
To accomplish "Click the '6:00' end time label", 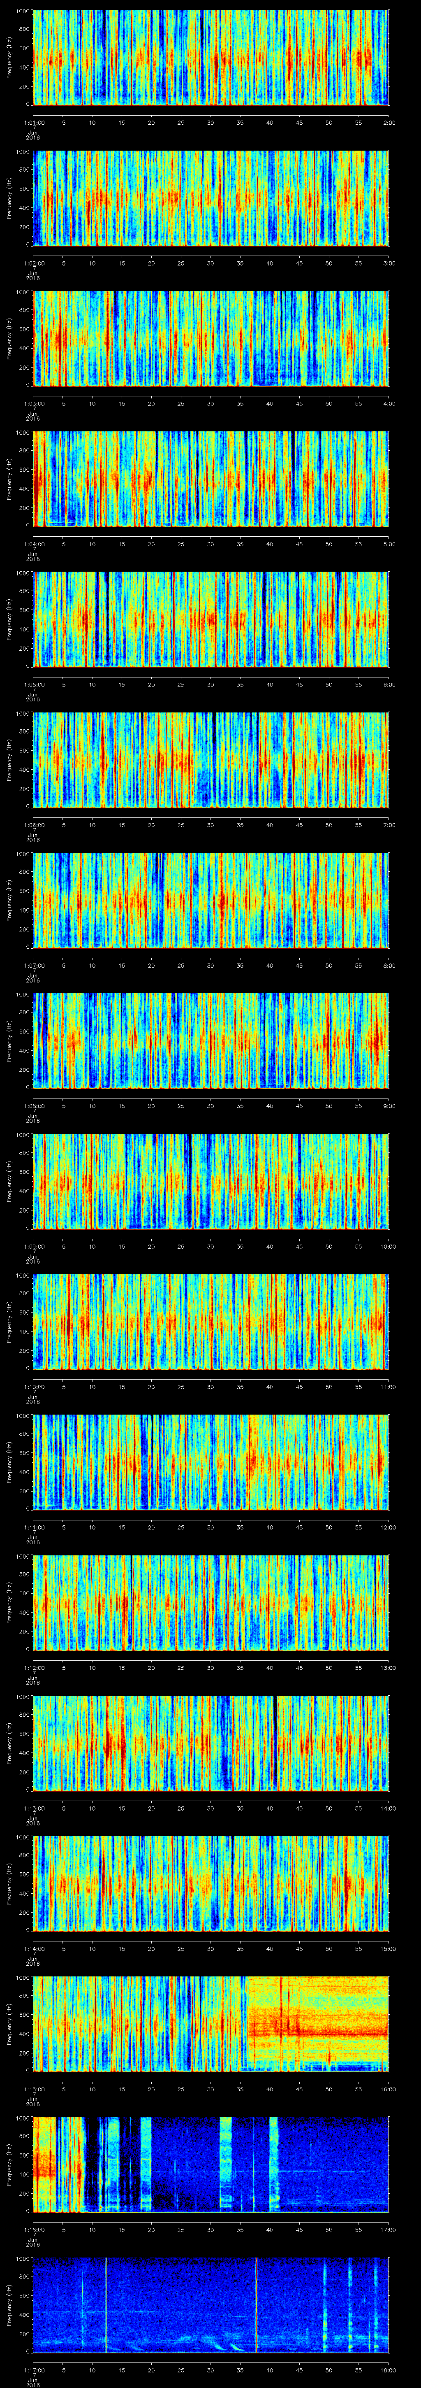I will click(389, 684).
